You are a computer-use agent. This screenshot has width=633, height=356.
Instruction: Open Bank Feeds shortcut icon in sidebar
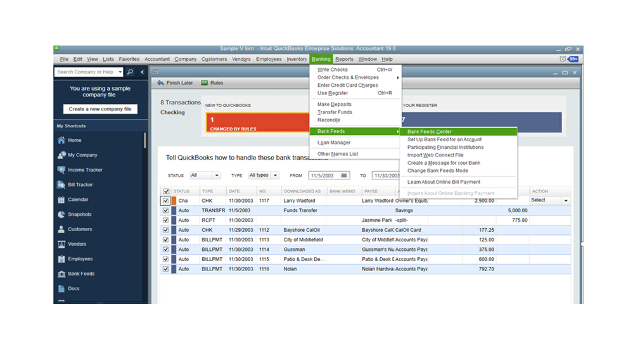[61, 274]
